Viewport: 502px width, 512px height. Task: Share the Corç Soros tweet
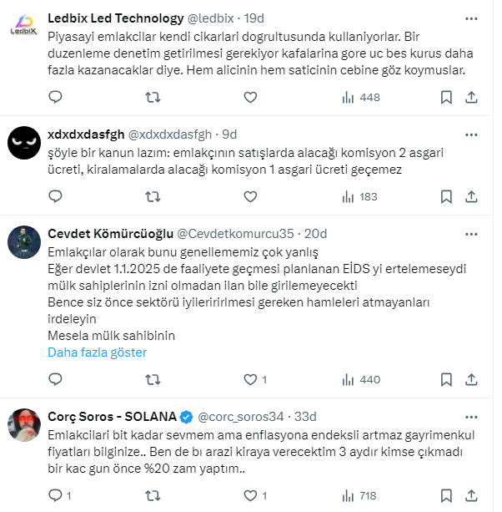(471, 496)
